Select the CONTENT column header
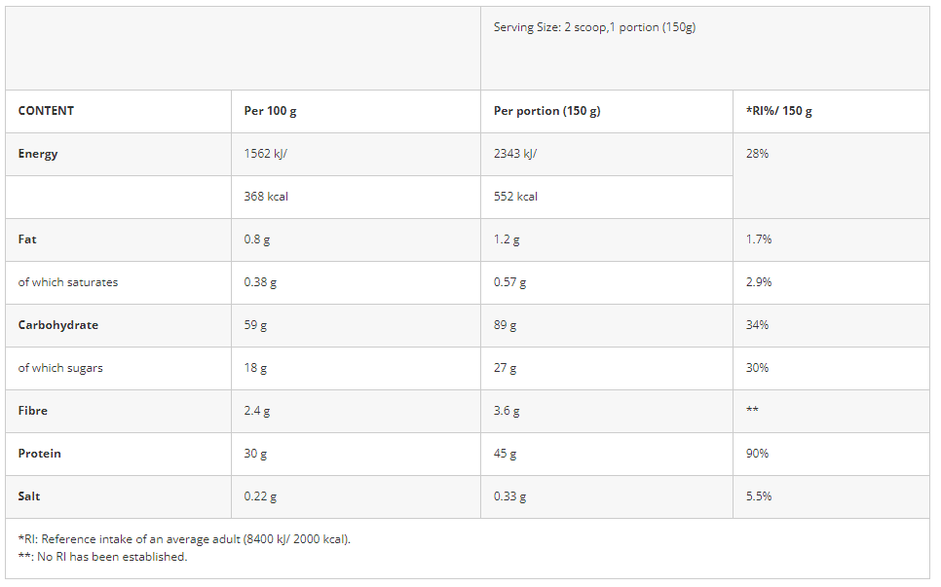 click(x=46, y=111)
